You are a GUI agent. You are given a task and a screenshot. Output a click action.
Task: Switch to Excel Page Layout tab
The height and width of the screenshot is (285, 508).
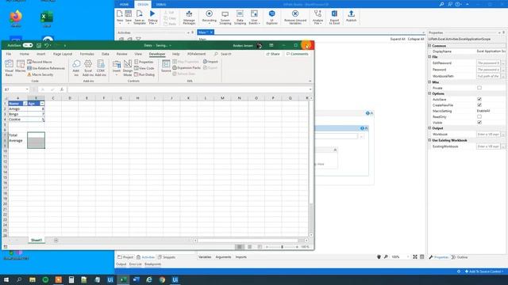click(x=63, y=54)
